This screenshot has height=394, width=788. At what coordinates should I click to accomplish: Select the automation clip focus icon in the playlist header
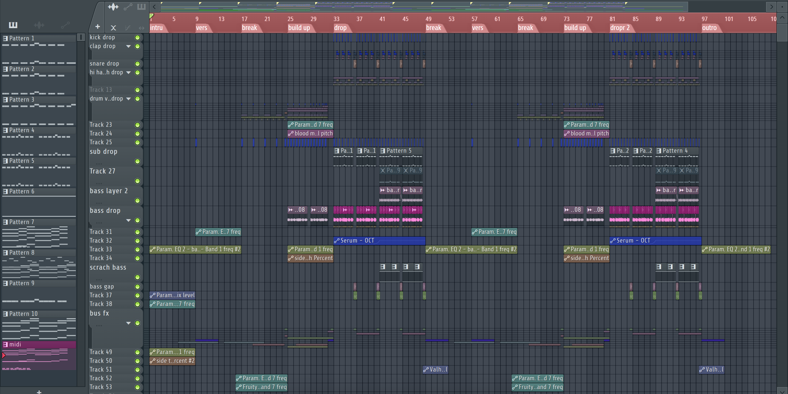coord(128,7)
